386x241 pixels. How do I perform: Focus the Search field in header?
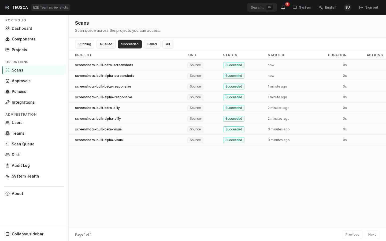(x=262, y=7)
